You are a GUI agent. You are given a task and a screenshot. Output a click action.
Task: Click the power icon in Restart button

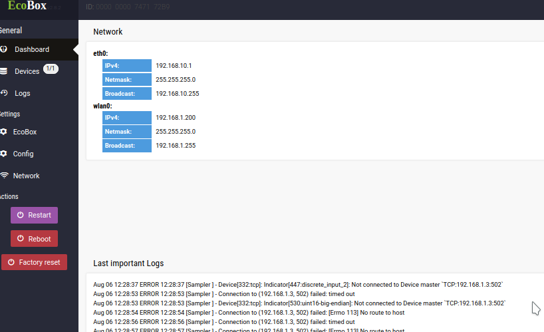21,215
